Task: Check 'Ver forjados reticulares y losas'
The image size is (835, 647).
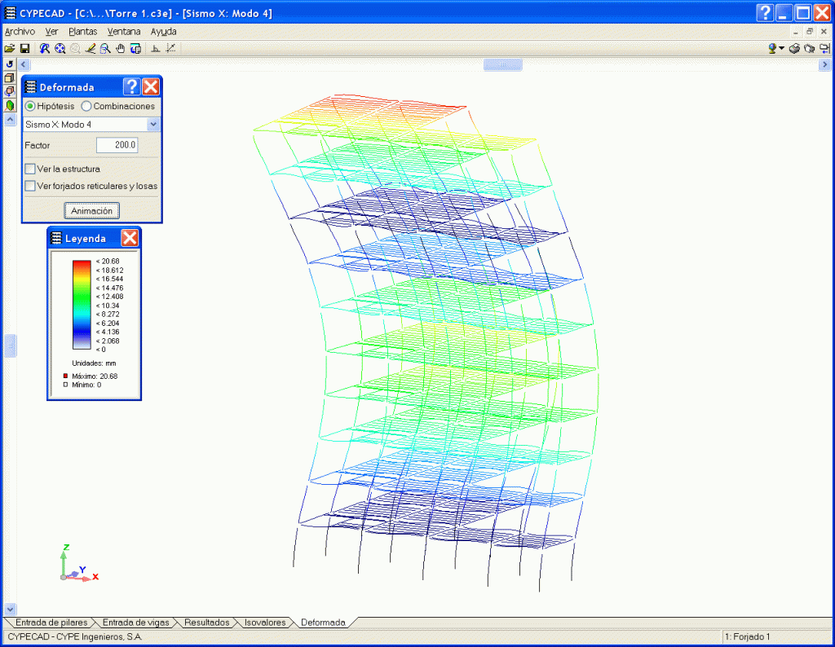Action: coord(30,186)
